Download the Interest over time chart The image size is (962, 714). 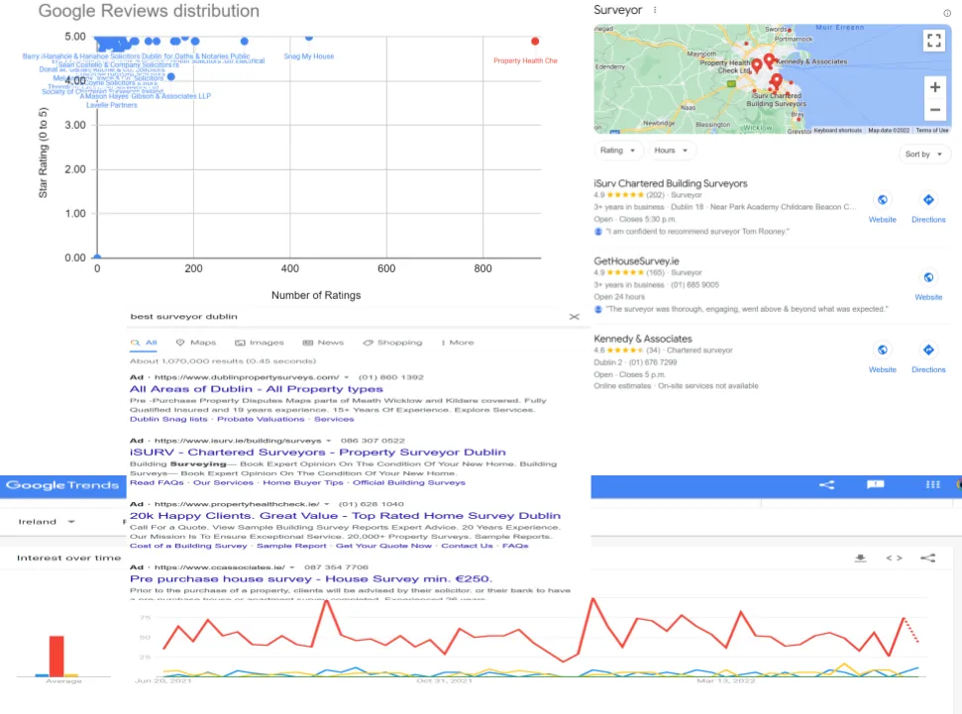point(860,558)
